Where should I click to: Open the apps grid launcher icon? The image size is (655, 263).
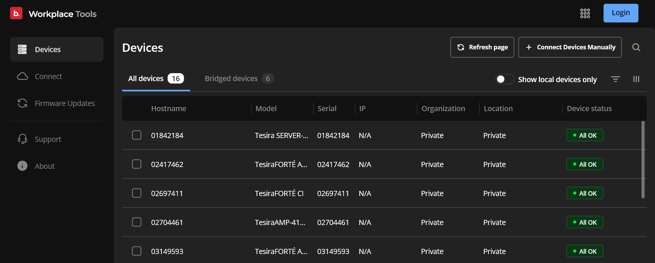pyautogui.click(x=585, y=13)
